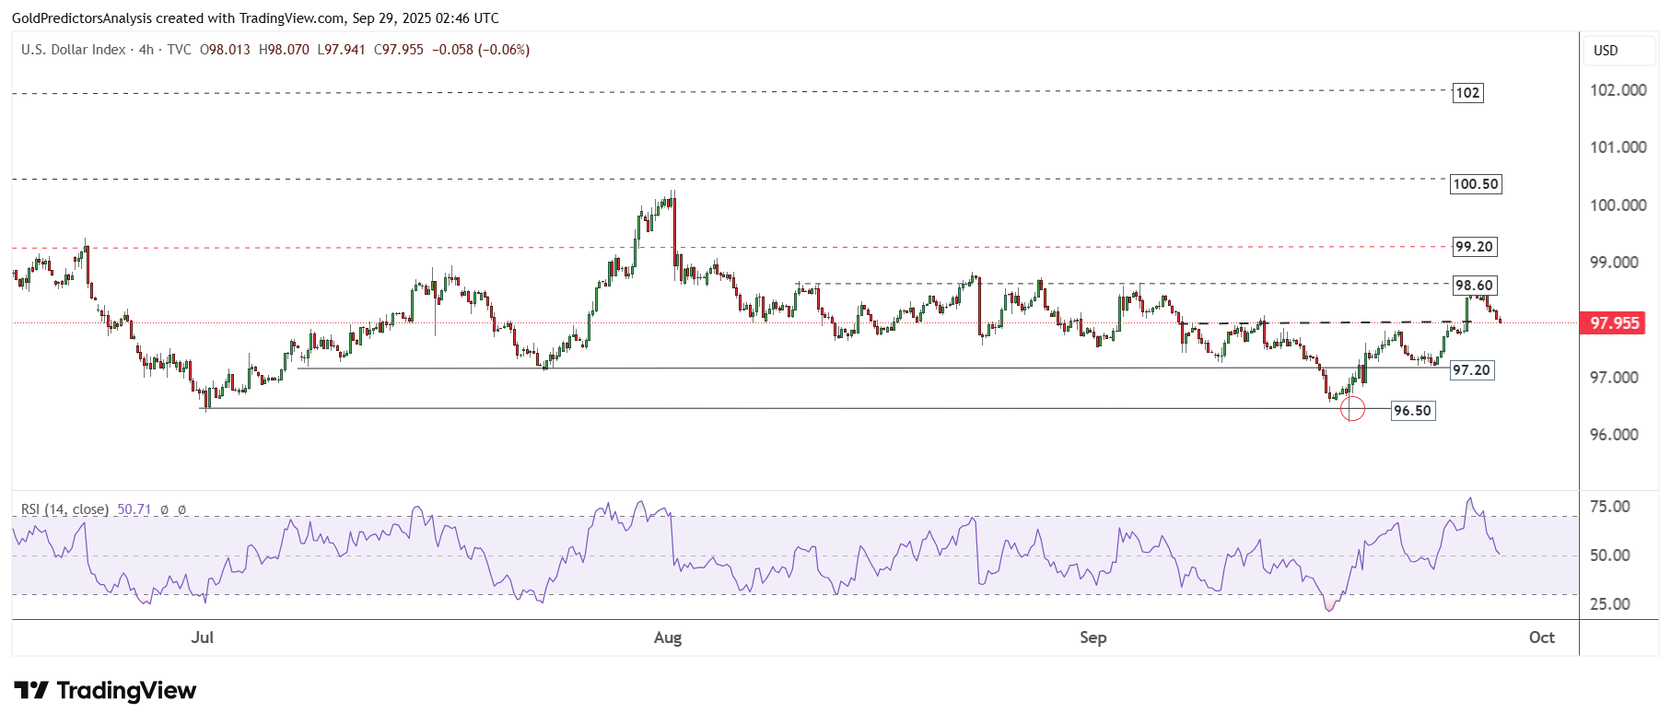Select the Sep label on time axis
The height and width of the screenshot is (725, 1671).
[x=1093, y=637]
